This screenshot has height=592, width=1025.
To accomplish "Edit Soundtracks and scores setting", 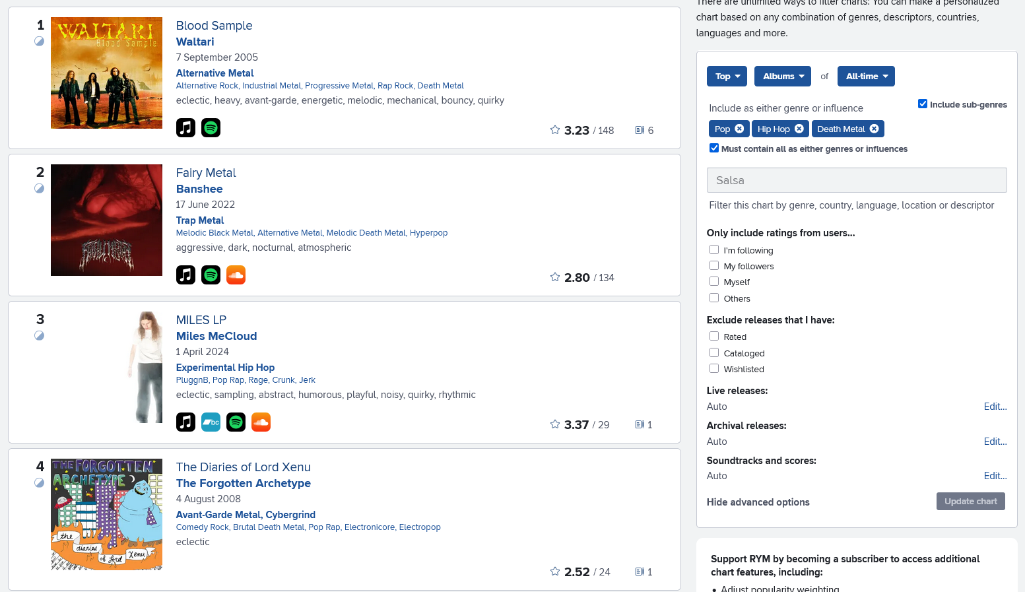I will [x=995, y=476].
